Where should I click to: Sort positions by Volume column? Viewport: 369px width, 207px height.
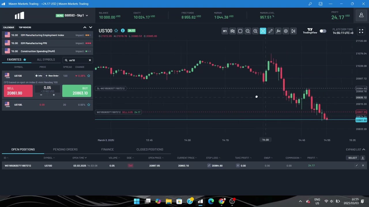(114, 158)
